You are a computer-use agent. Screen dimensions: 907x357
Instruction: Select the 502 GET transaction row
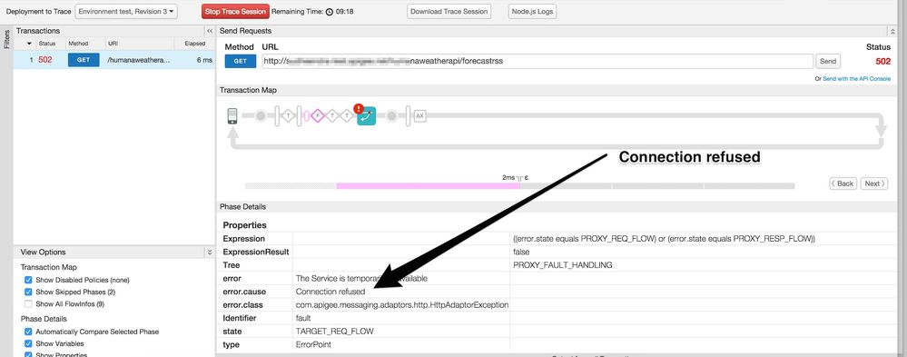114,60
